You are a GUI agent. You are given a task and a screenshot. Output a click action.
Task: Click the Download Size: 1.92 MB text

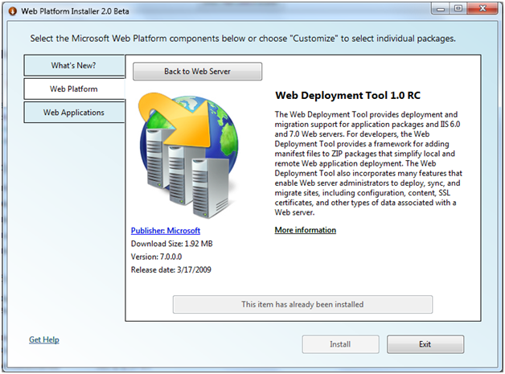(171, 244)
